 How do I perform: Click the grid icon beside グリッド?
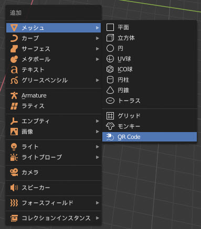point(110,116)
